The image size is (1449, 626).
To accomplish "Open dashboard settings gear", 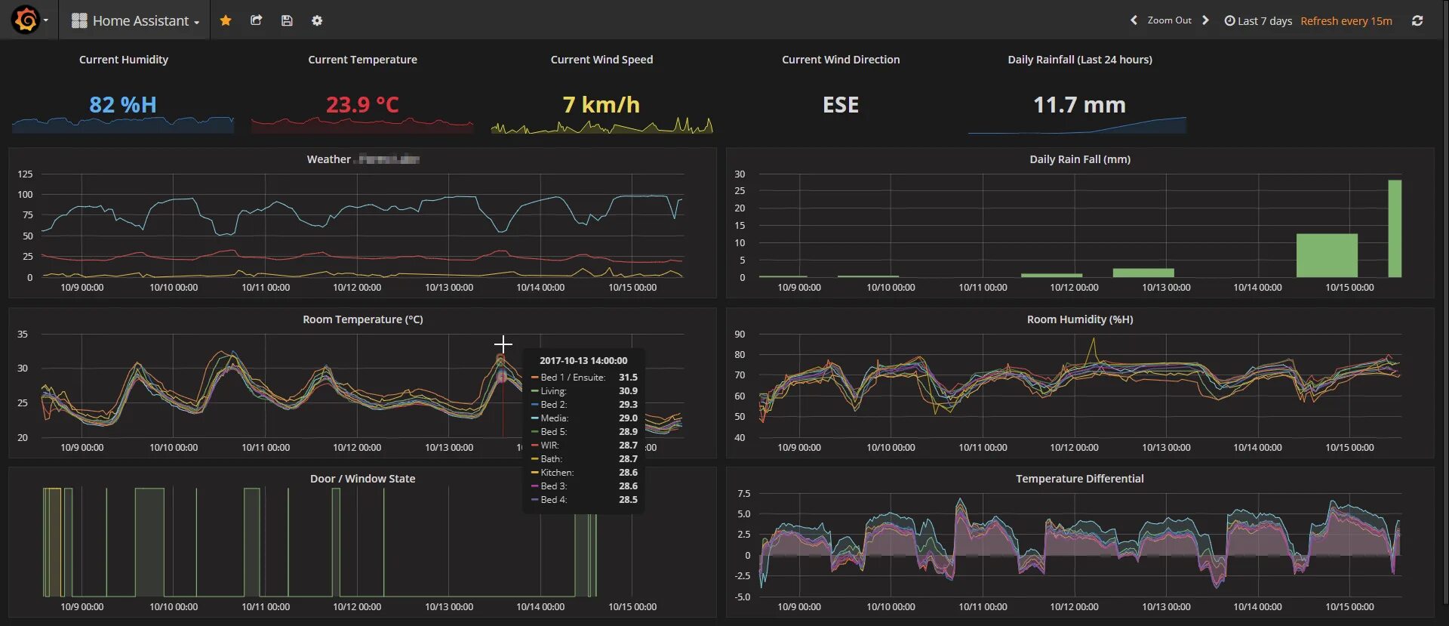I will click(x=317, y=20).
